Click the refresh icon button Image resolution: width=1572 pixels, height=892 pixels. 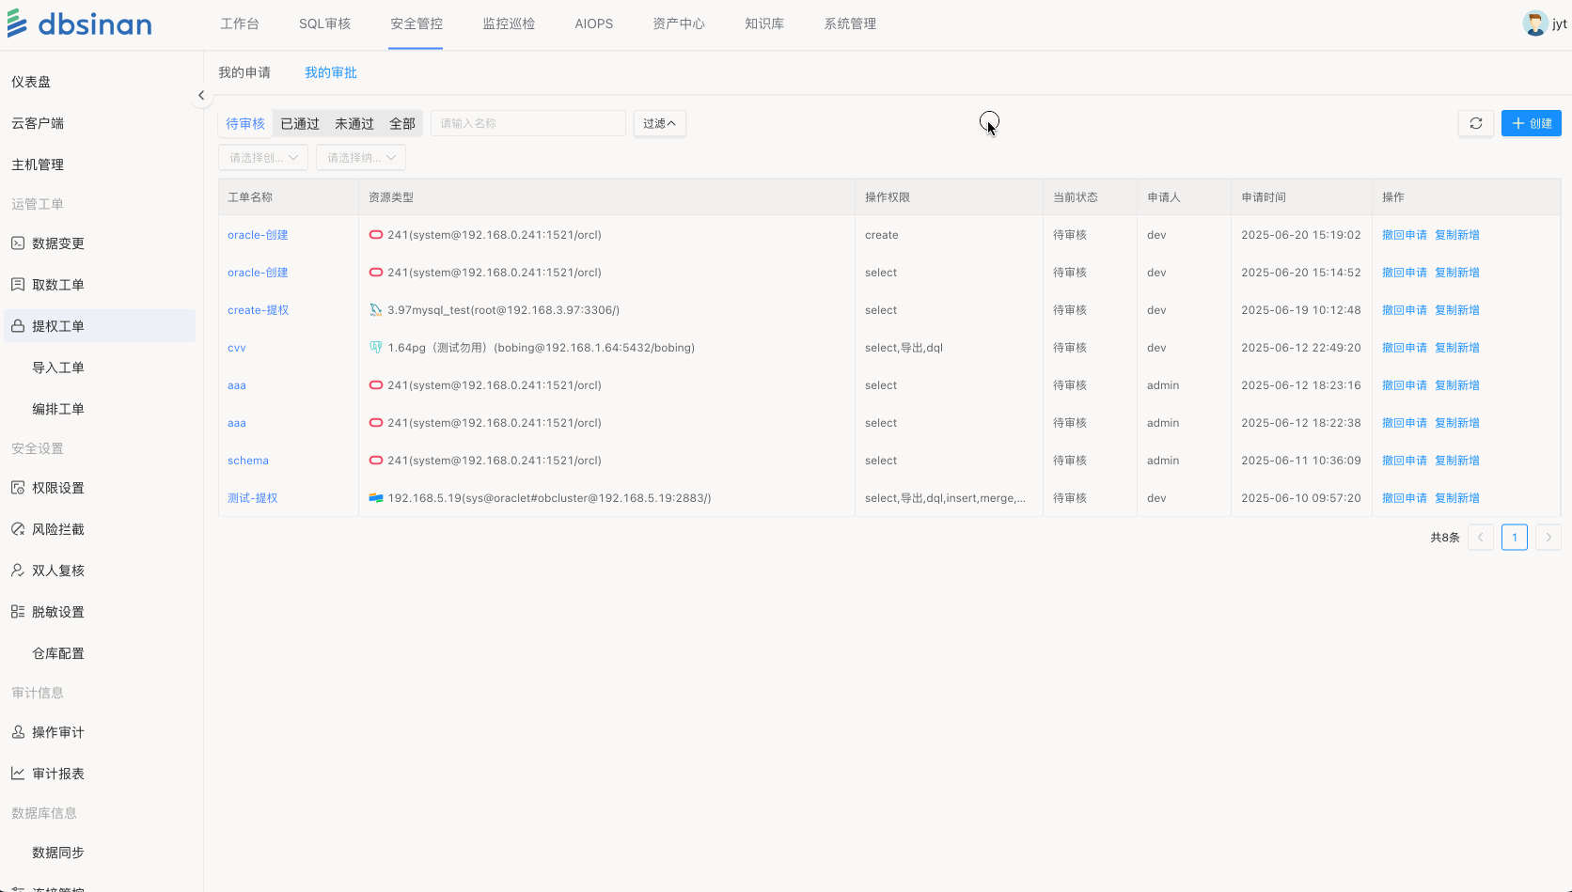pyautogui.click(x=1475, y=123)
